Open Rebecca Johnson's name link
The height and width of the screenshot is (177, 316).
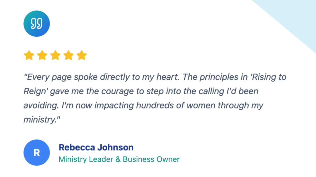[96, 147]
